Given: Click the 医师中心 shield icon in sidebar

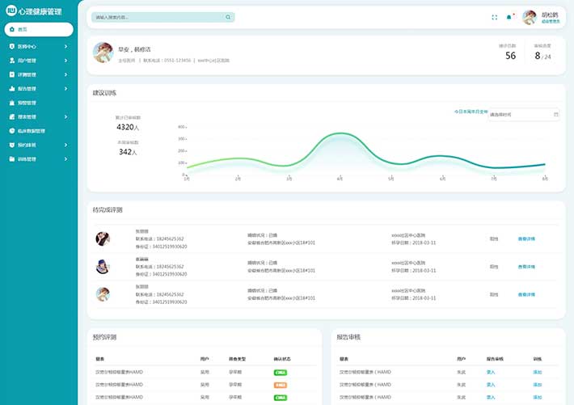Looking at the screenshot, I should 11,46.
